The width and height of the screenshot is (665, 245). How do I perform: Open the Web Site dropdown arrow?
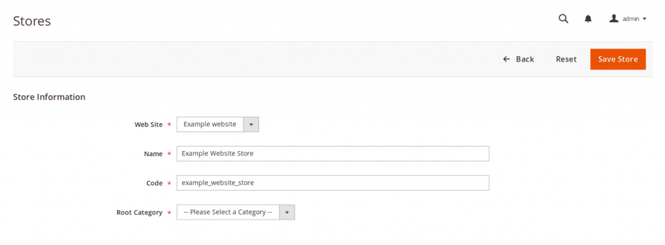[x=251, y=124]
